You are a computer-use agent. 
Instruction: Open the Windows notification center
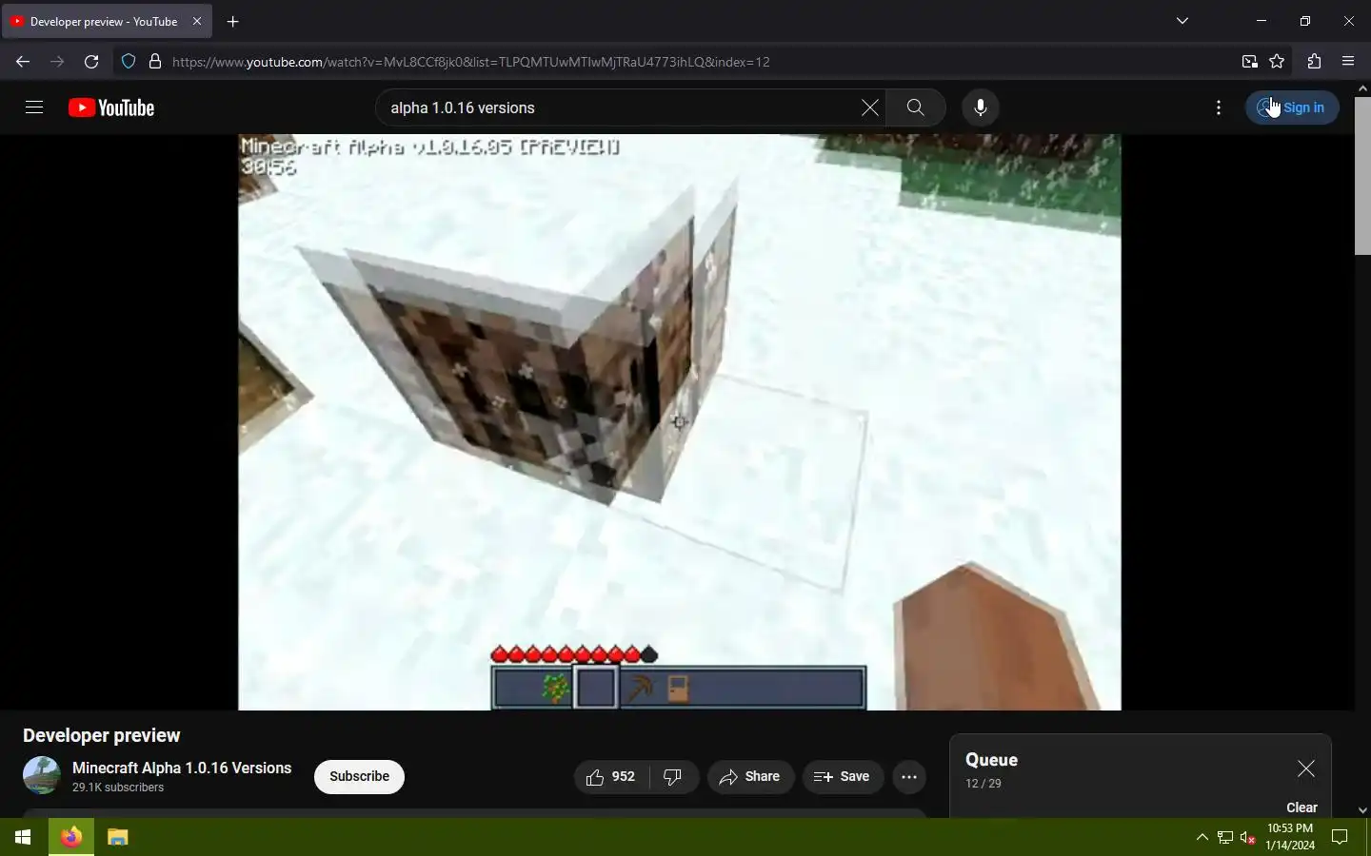1340,837
